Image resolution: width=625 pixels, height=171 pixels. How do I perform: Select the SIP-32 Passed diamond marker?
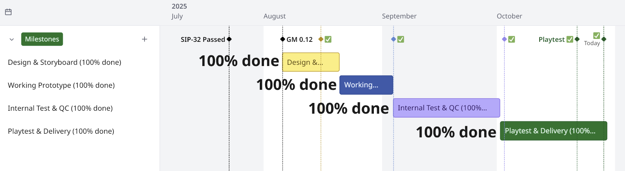pyautogui.click(x=229, y=39)
